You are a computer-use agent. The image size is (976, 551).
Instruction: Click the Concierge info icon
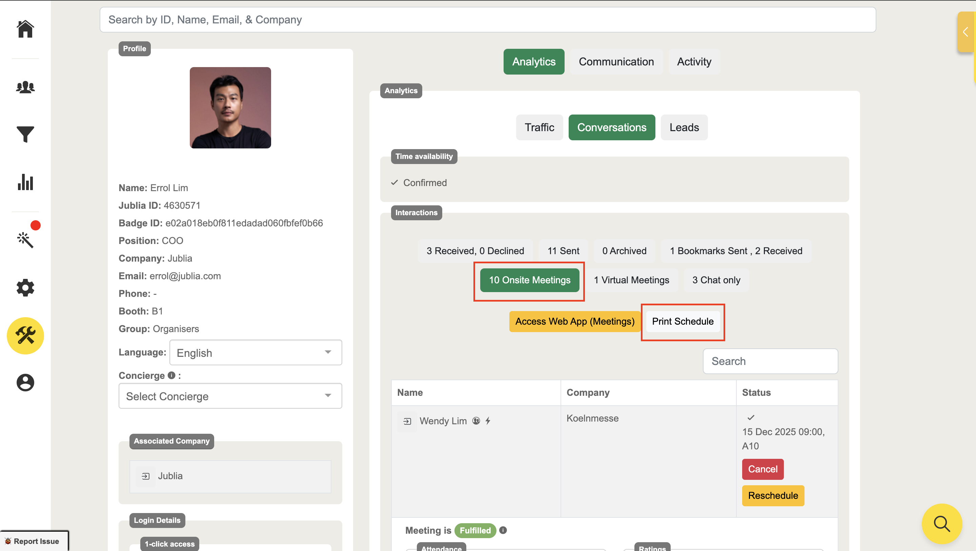coord(171,375)
